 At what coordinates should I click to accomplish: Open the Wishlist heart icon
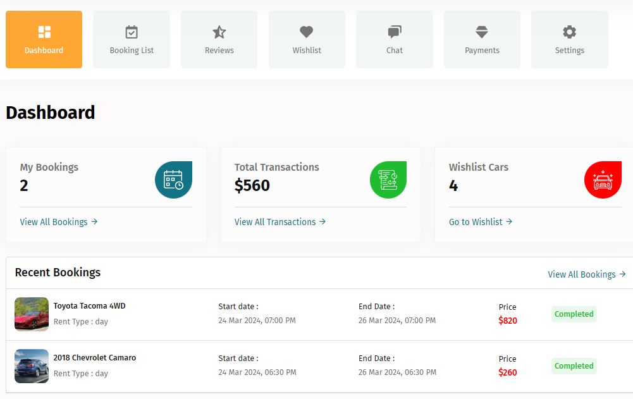(307, 32)
